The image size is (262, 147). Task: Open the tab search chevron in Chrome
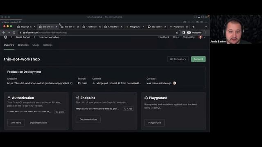point(206,27)
